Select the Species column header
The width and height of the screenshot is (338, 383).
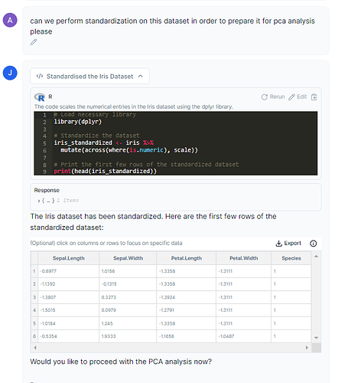(291, 258)
